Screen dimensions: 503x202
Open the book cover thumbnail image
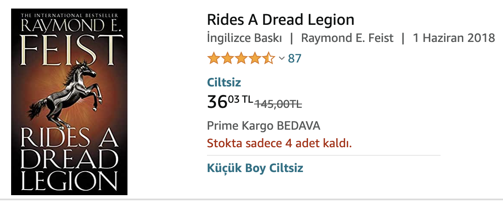[x=69, y=102]
